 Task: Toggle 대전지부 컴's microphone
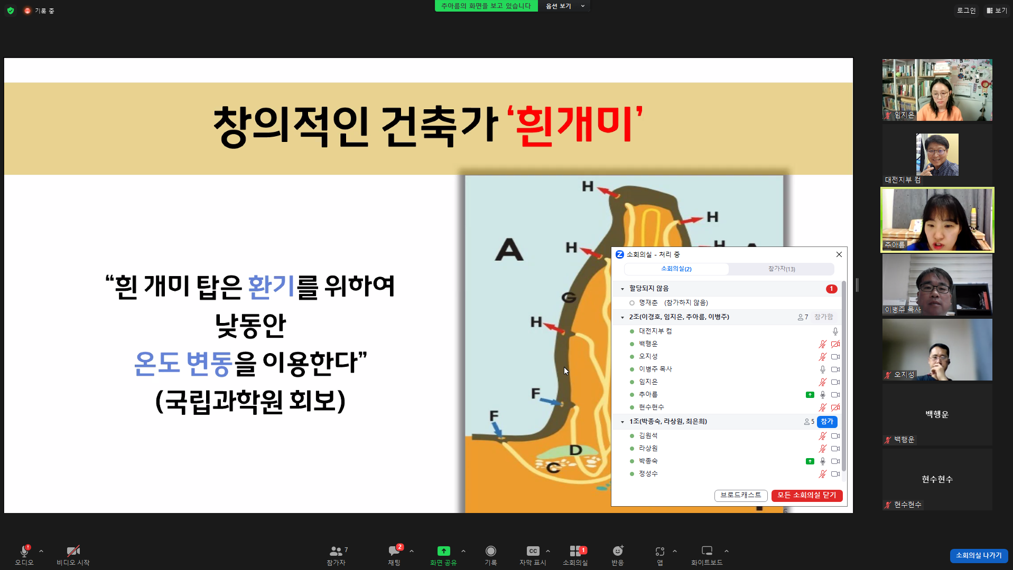click(x=835, y=331)
